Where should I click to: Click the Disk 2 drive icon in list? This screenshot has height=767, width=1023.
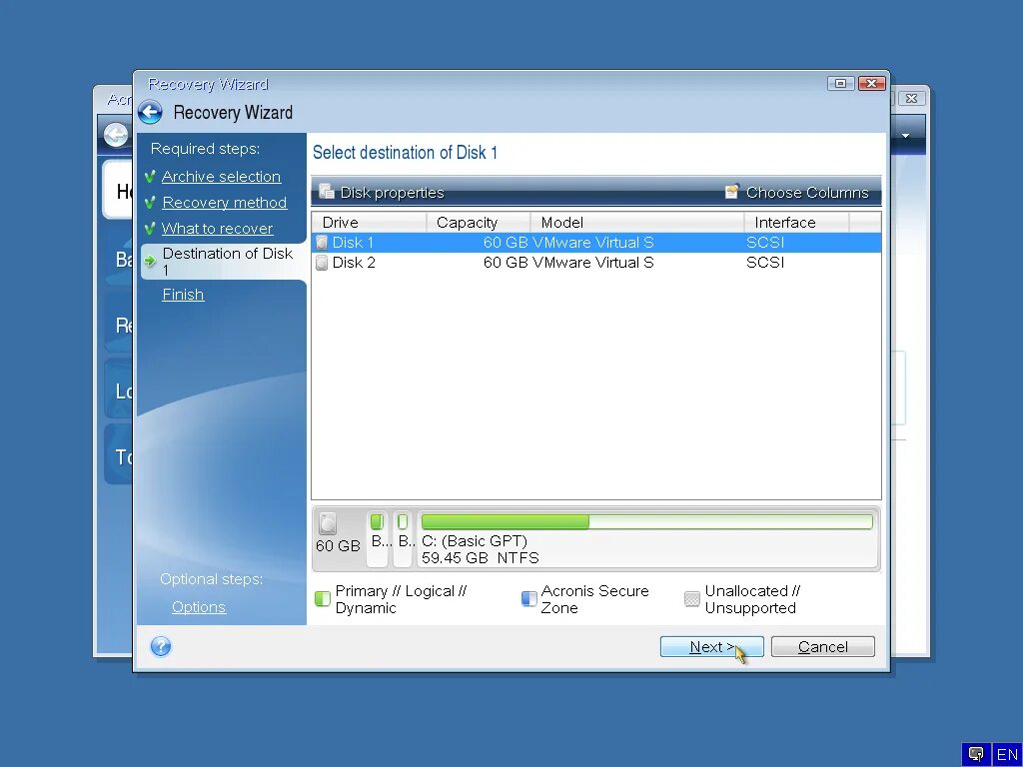coord(322,263)
